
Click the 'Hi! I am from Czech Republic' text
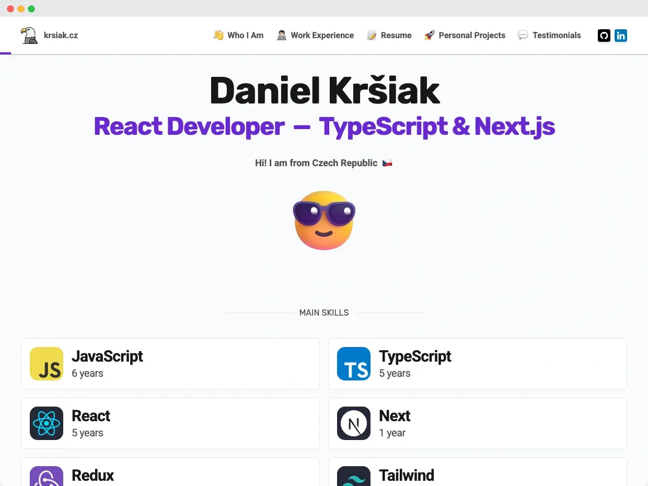[x=316, y=163]
